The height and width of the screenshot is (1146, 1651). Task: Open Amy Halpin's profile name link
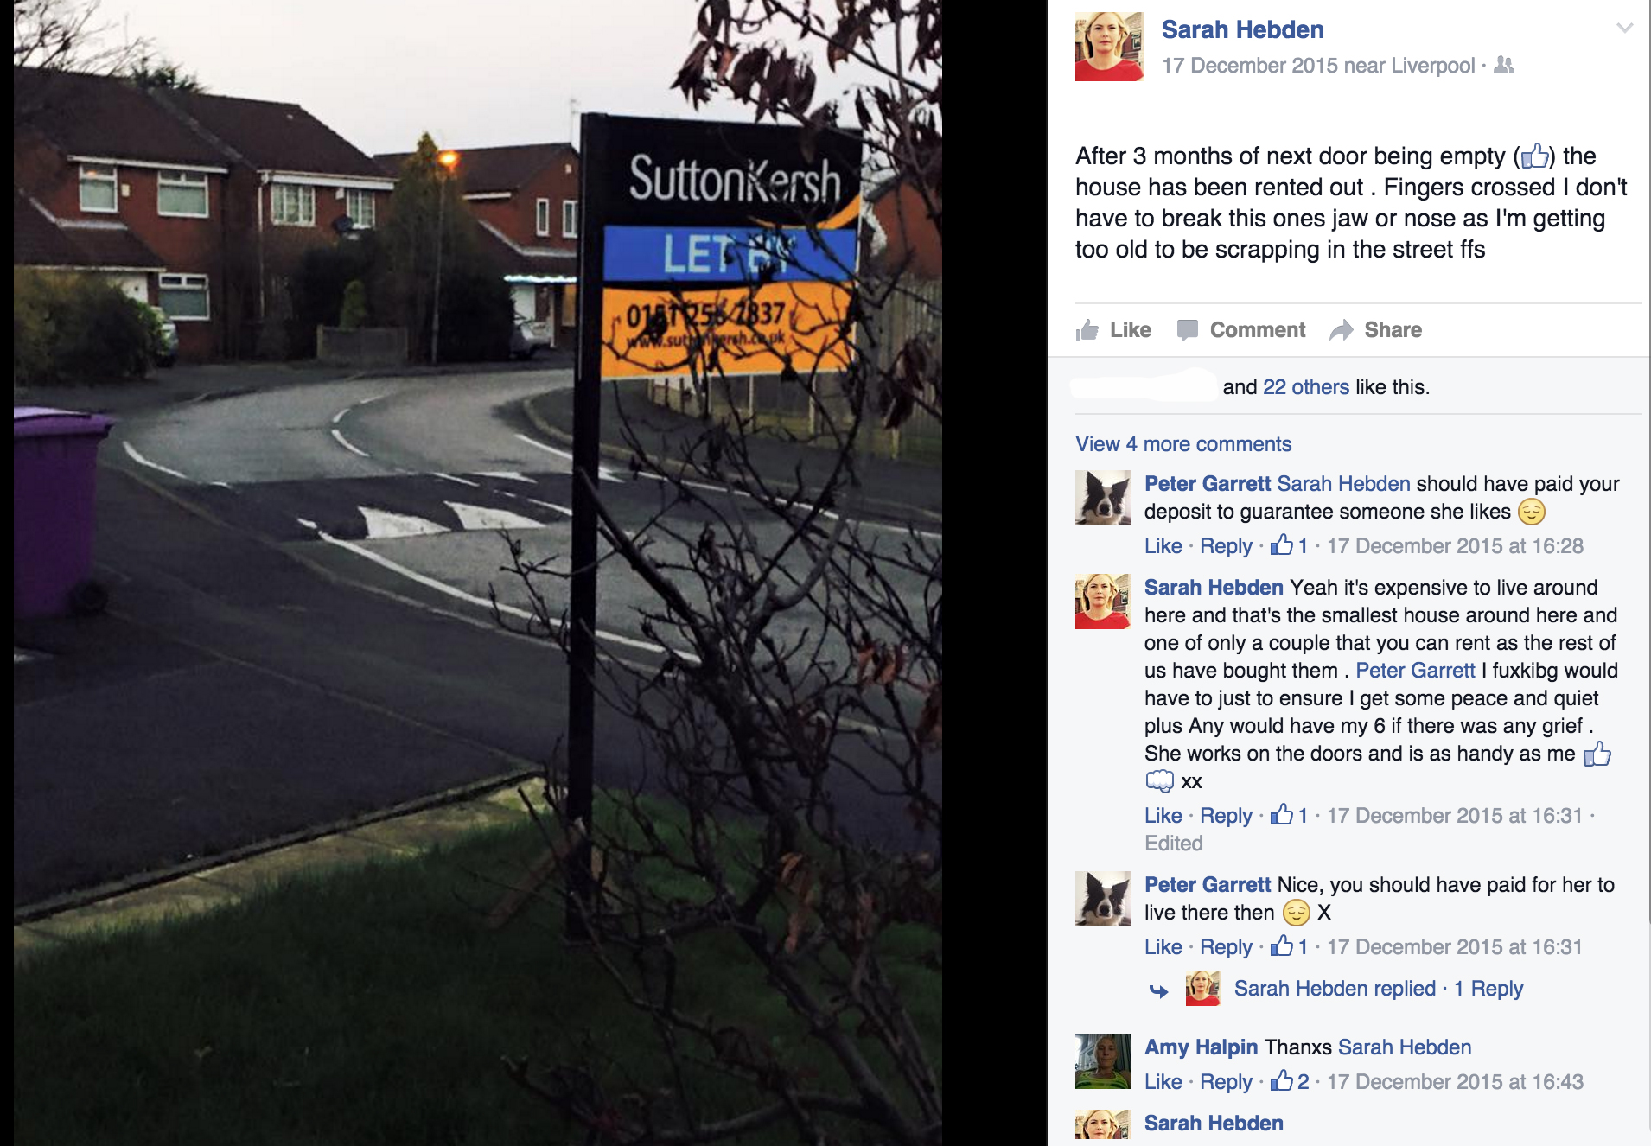(1201, 1047)
